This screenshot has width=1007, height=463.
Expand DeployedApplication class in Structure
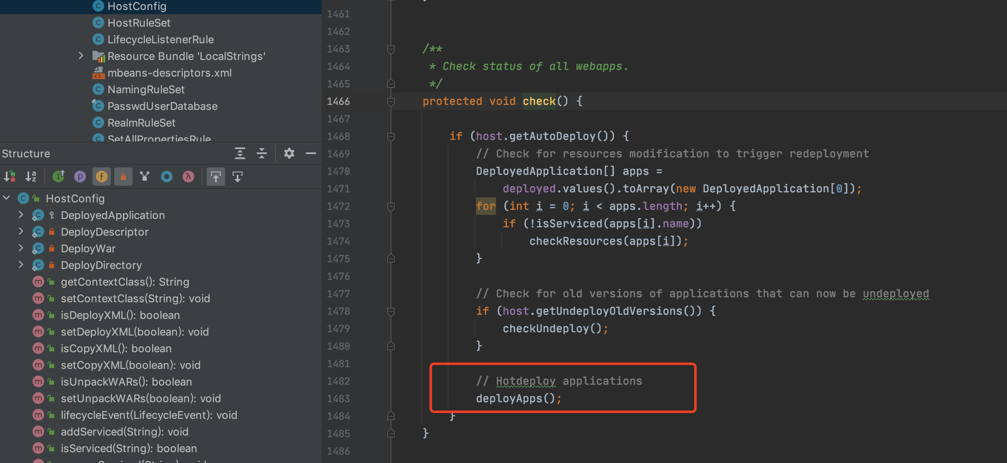pos(21,215)
